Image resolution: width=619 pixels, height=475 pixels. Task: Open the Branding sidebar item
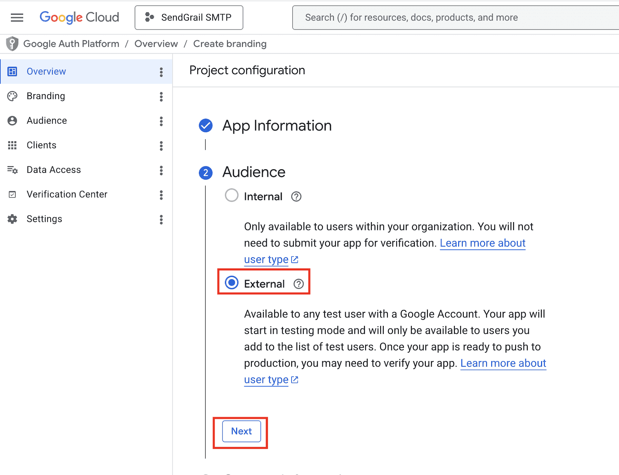tap(86, 96)
